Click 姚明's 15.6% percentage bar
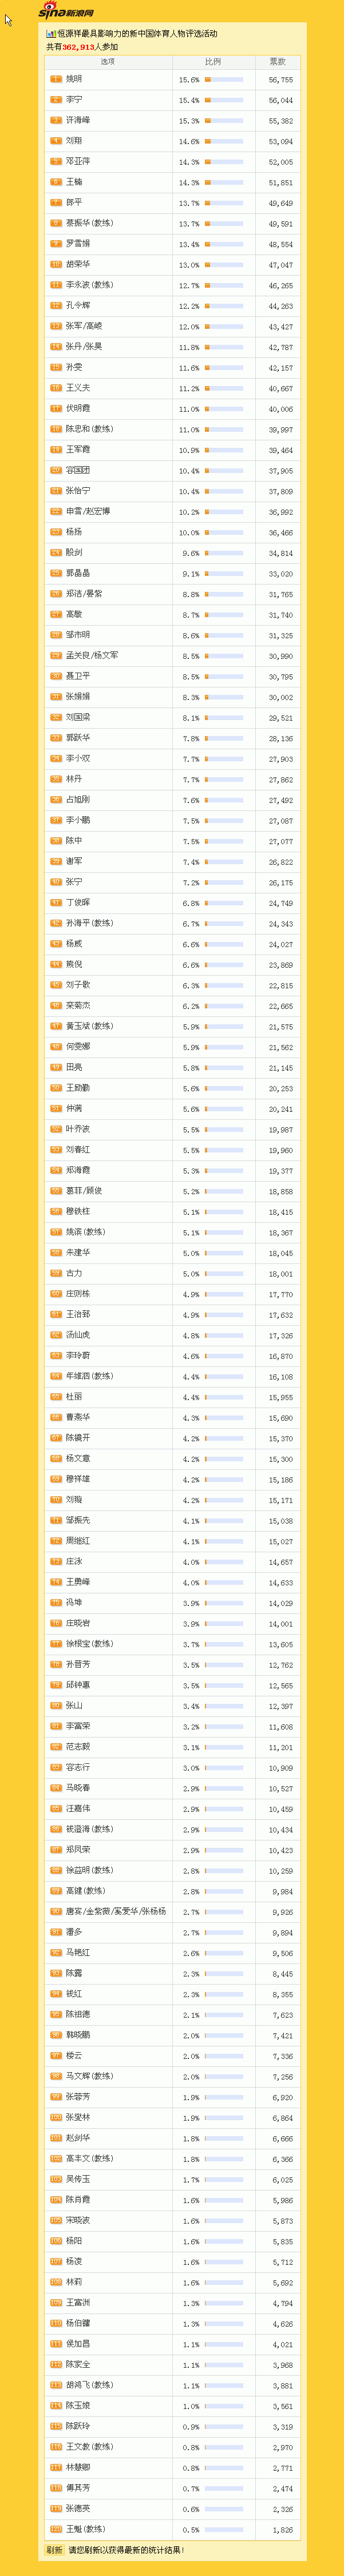Screen dimensions: 344x2576 click(223, 79)
